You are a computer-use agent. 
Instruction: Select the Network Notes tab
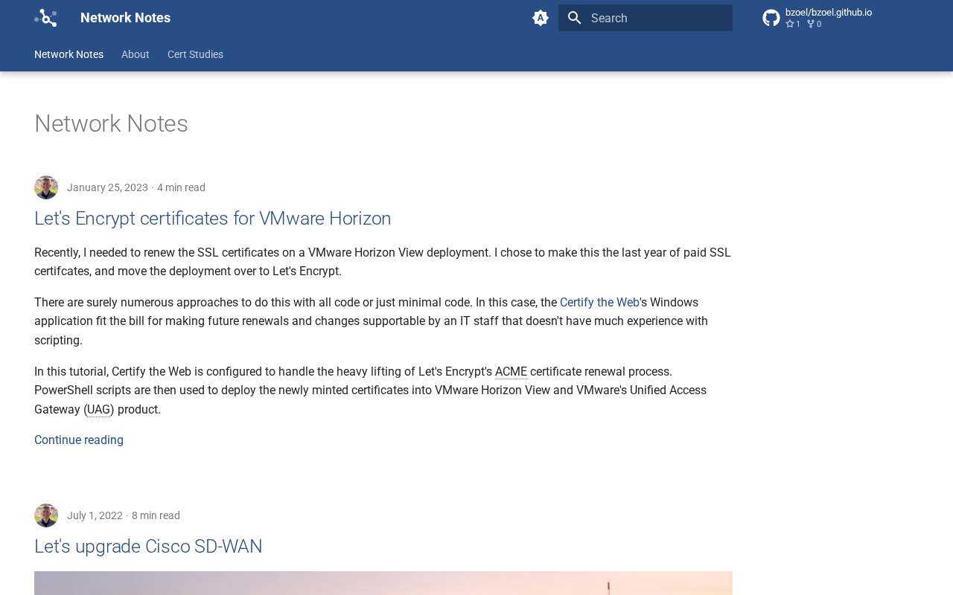[68, 54]
